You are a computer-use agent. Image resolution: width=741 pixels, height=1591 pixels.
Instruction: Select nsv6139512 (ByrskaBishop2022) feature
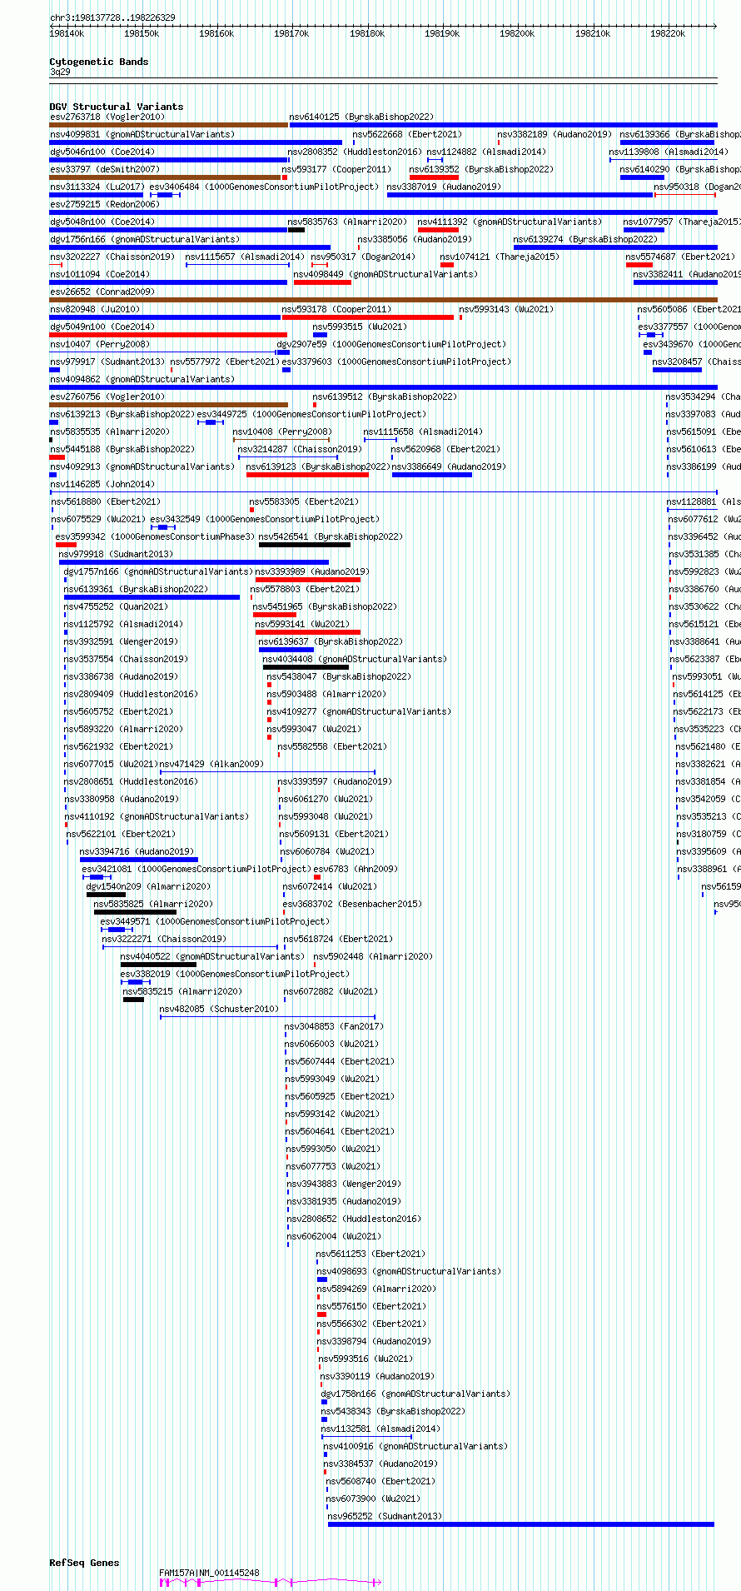pyautogui.click(x=385, y=397)
